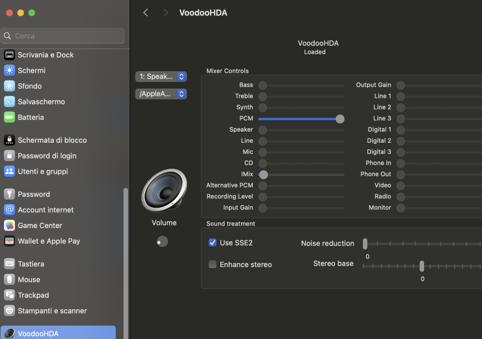Open the Password di login icon
The image size is (482, 339).
coord(9,156)
